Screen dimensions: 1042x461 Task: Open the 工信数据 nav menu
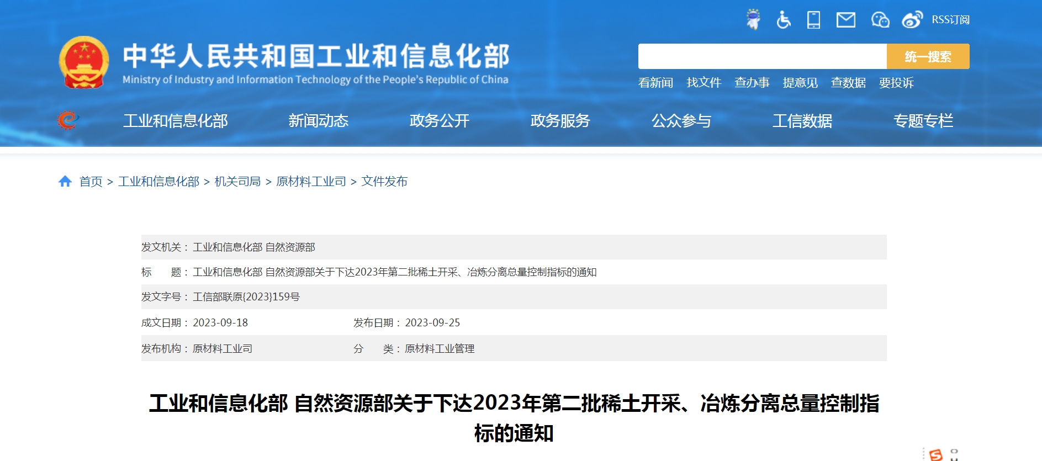tap(802, 120)
